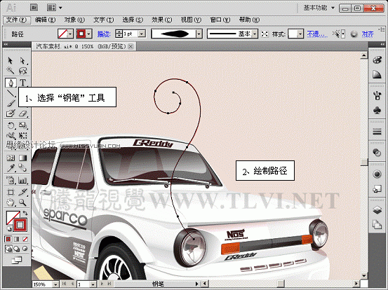Open the Layers panel icon
The image size is (388, 290).
point(377,210)
